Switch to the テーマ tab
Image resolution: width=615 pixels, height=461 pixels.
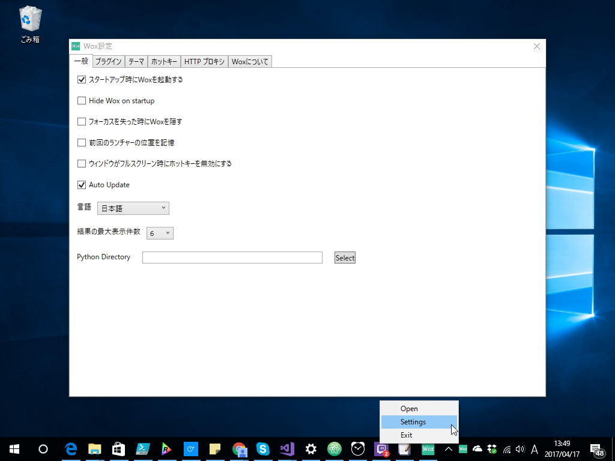pyautogui.click(x=136, y=61)
